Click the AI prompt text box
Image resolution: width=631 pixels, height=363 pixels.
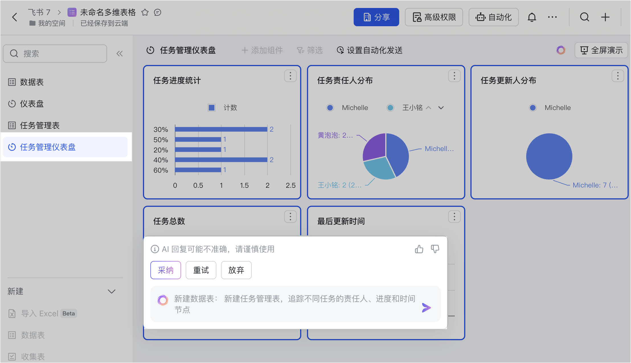pos(295,304)
